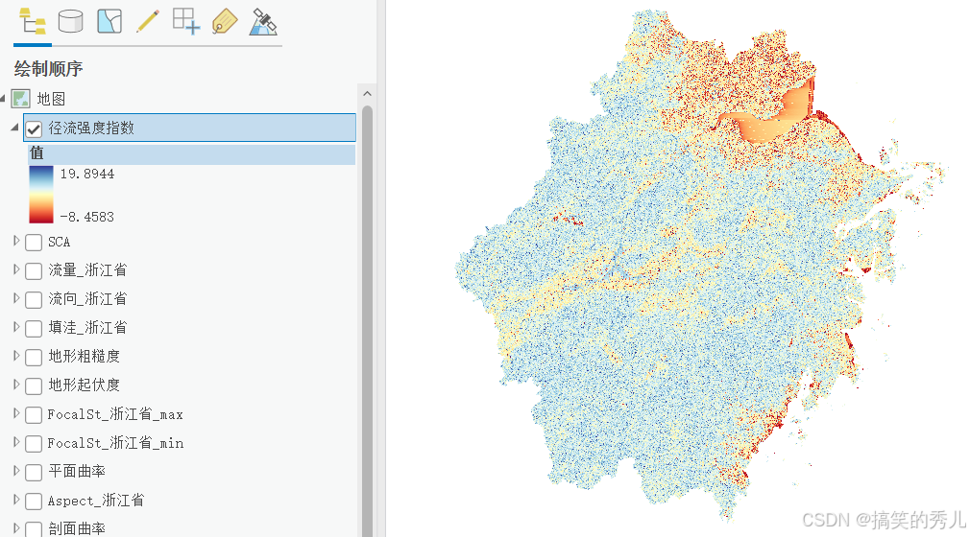Toggle the FocalSt_浙江省_min layer checkbox
Screen dimensions: 970x537
pyautogui.click(x=34, y=444)
